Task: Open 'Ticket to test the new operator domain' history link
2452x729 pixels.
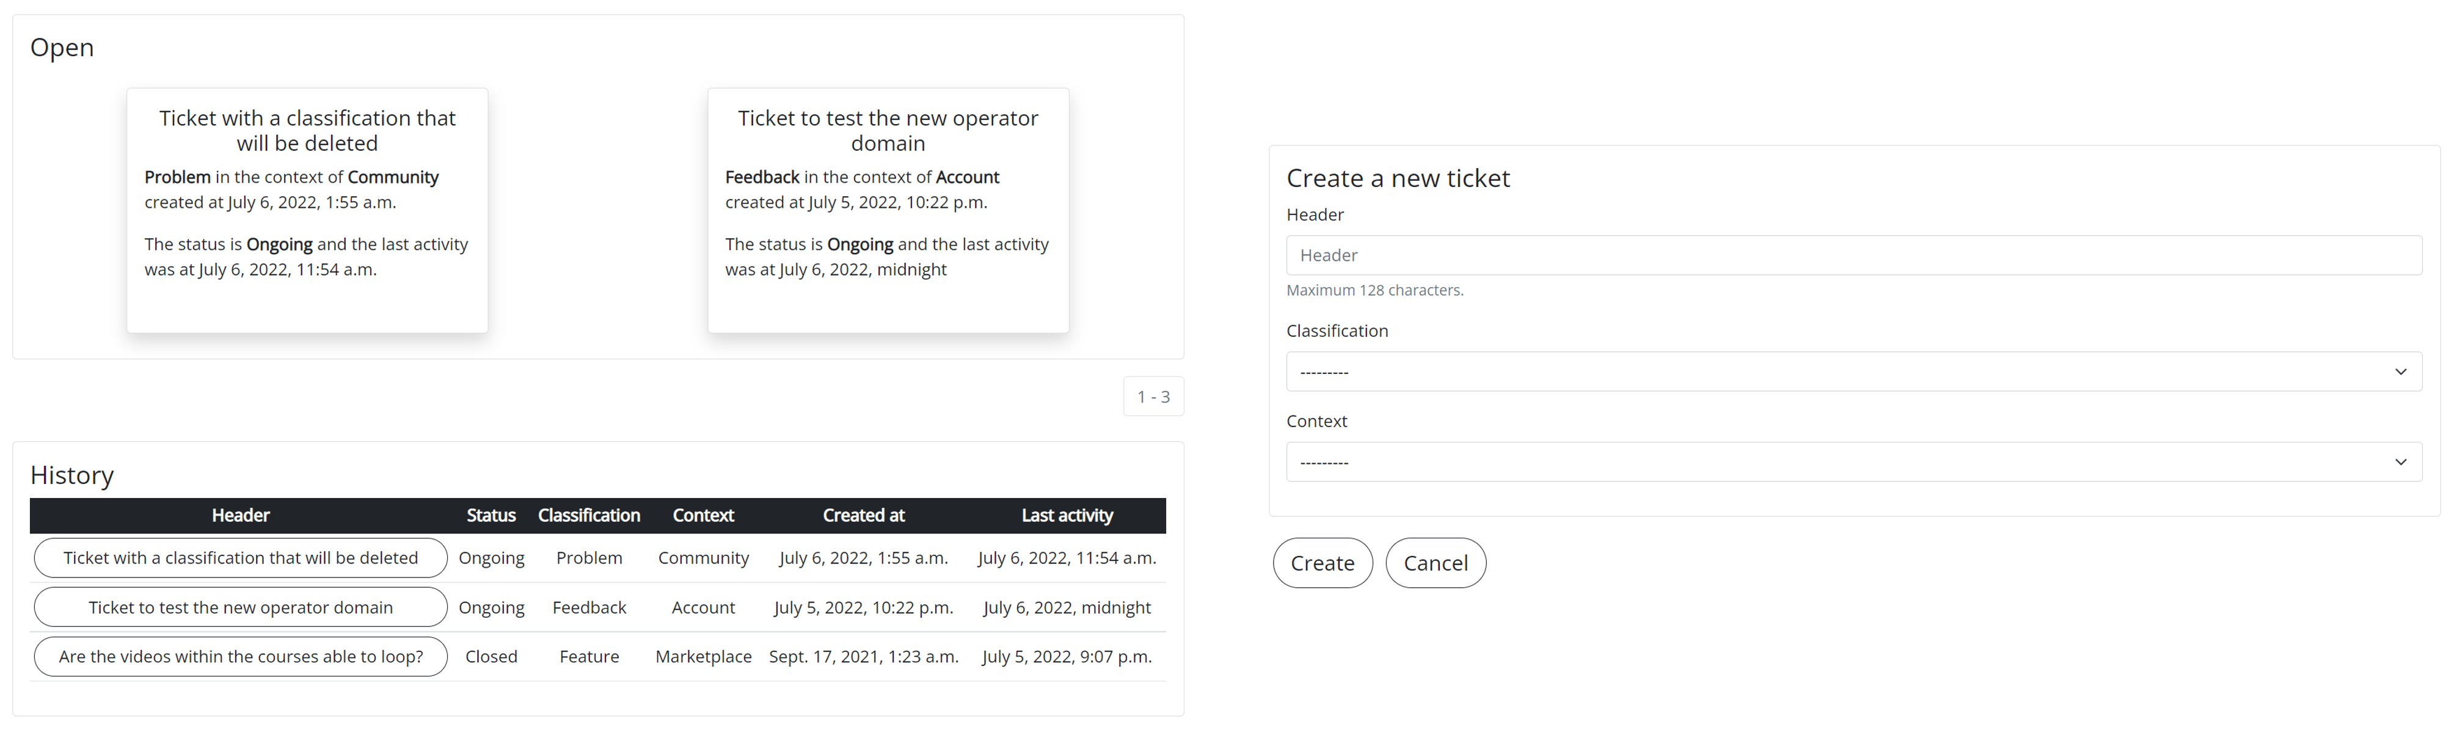Action: point(241,608)
